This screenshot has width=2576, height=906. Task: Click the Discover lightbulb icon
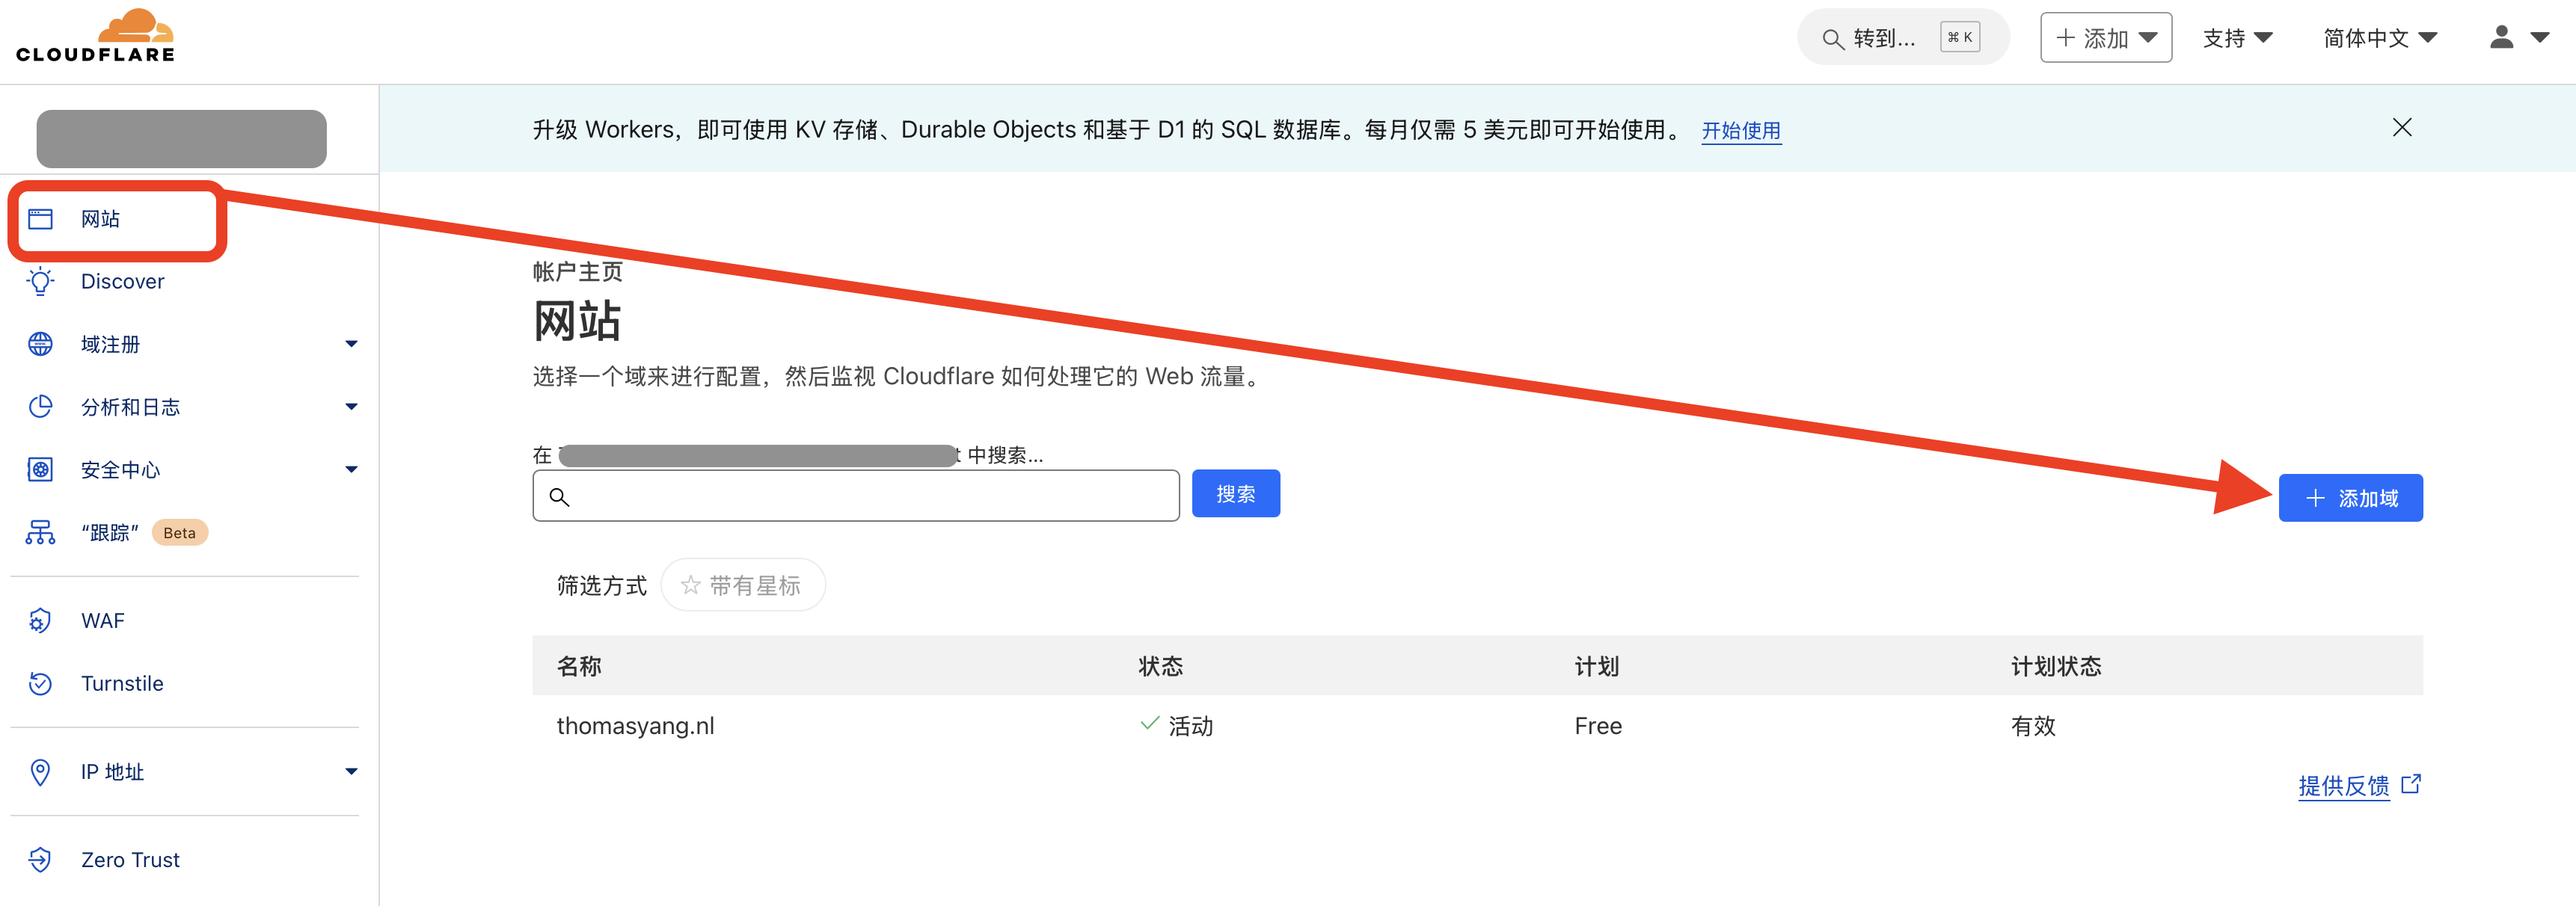pyautogui.click(x=40, y=282)
